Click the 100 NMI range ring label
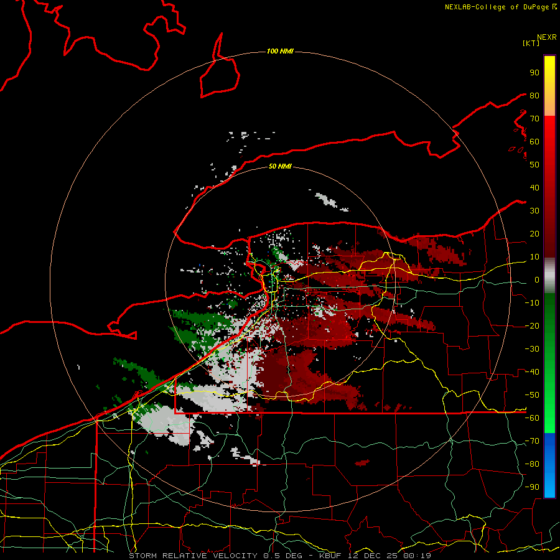Viewport: 560px width, 560px height. pos(280,51)
